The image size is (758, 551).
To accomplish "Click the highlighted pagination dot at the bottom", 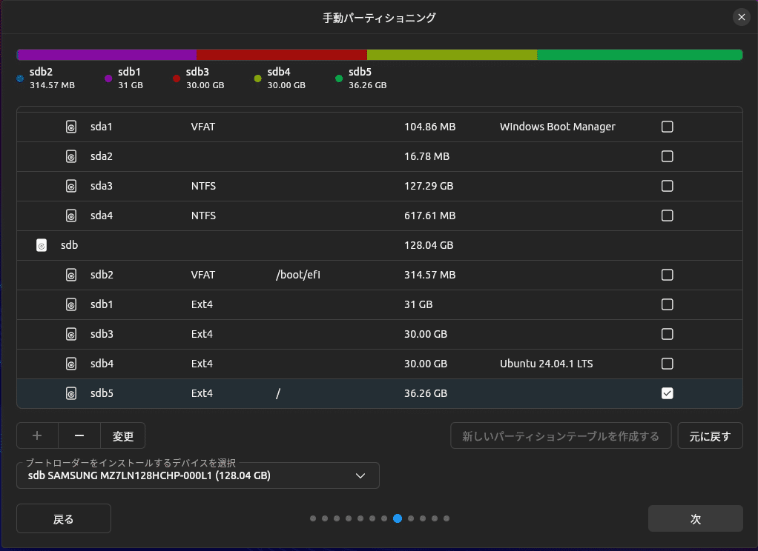I will pos(398,518).
